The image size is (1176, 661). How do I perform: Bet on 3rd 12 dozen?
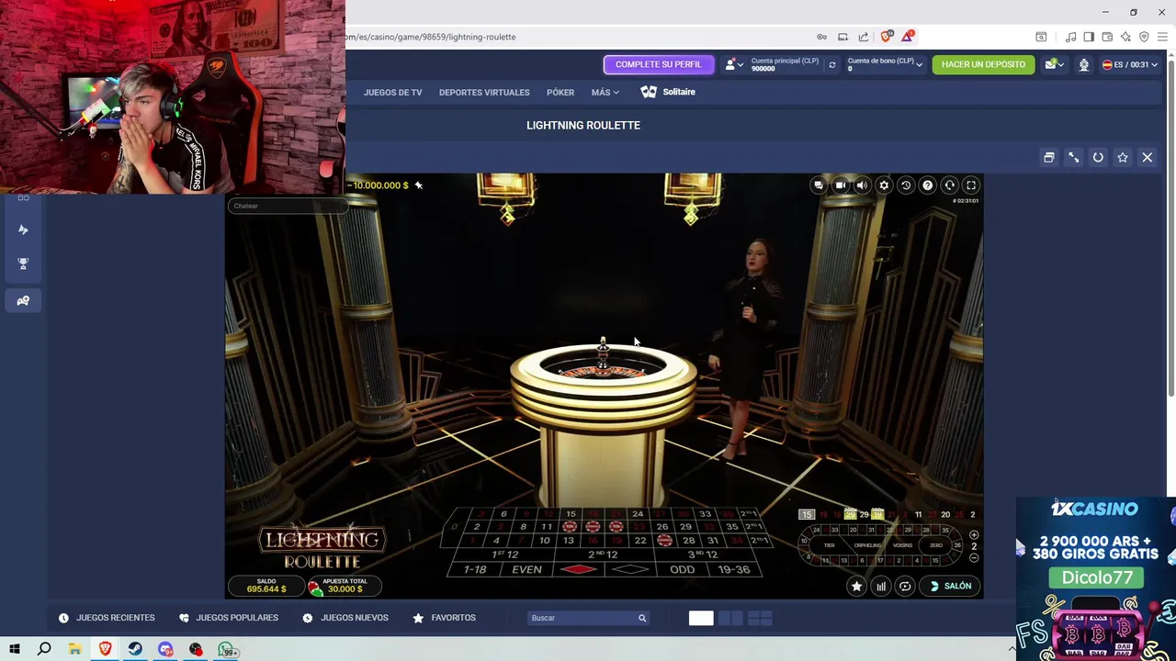pos(707,555)
